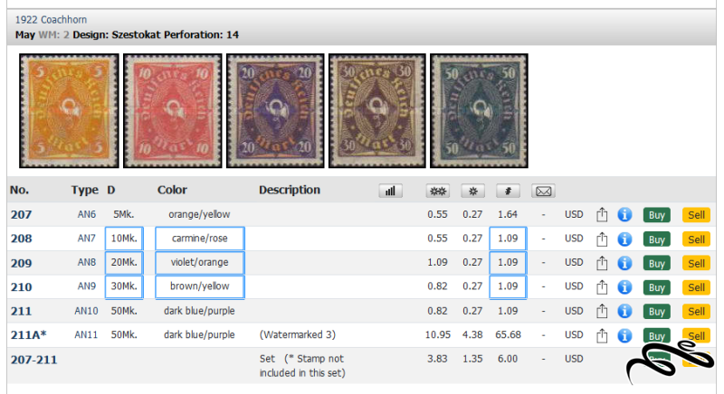Click the (Watermarked 3) description
Viewport: 724px width, 394px height.
(298, 335)
